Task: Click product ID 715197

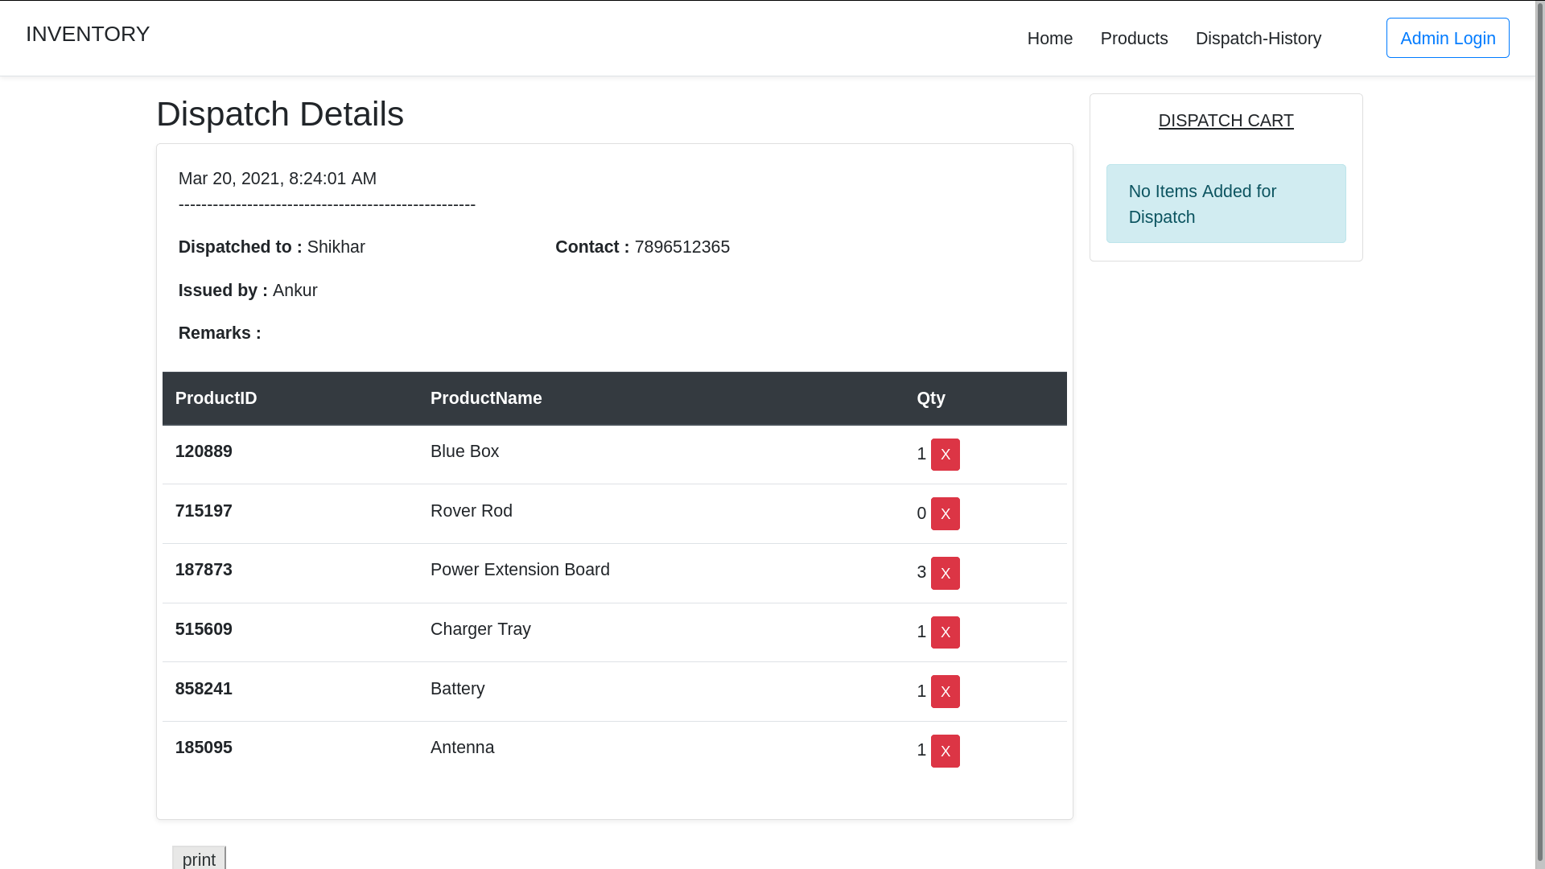Action: (x=204, y=511)
